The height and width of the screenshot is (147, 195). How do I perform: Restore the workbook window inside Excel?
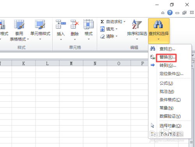pyautogui.click(x=184, y=12)
